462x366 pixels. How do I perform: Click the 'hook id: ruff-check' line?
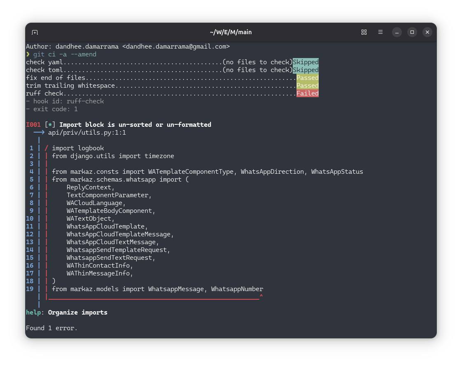click(65, 101)
